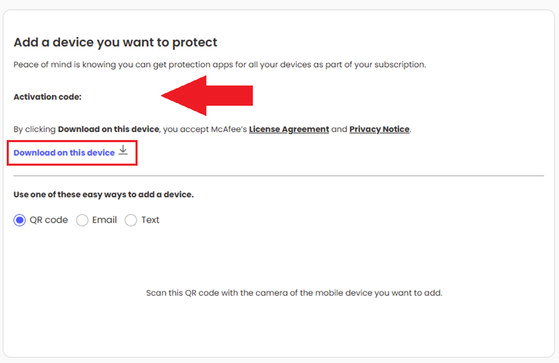Click the Activation code label

[47, 96]
